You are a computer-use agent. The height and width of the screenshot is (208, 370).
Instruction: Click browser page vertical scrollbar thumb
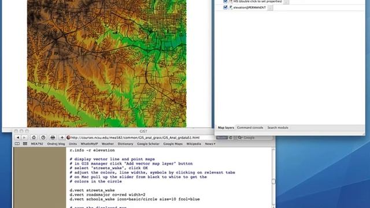(273, 181)
